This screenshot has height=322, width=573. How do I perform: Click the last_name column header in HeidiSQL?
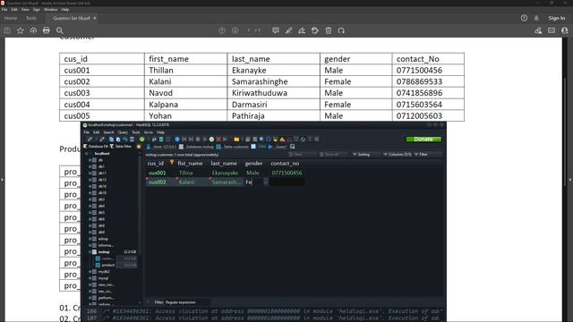224,163
